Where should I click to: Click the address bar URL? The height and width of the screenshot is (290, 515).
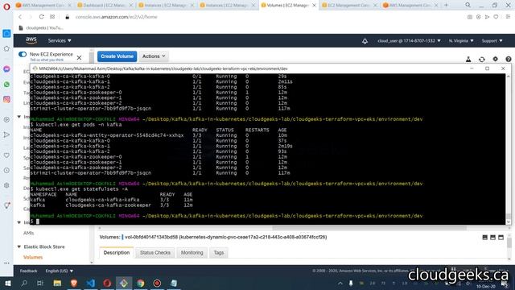(116, 17)
